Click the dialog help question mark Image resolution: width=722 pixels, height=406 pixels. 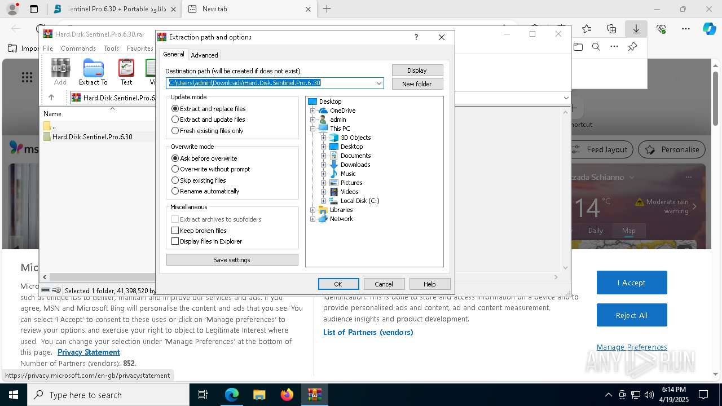click(x=416, y=37)
